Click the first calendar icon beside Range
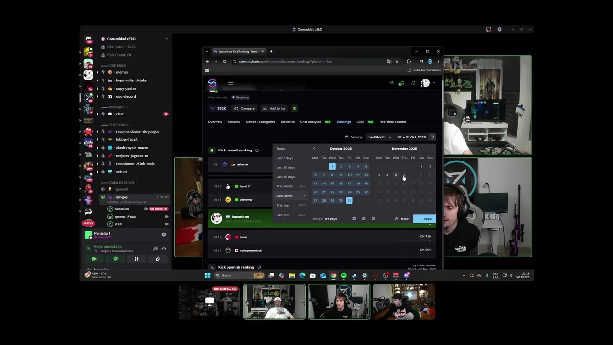The image size is (613, 345). tap(354, 219)
